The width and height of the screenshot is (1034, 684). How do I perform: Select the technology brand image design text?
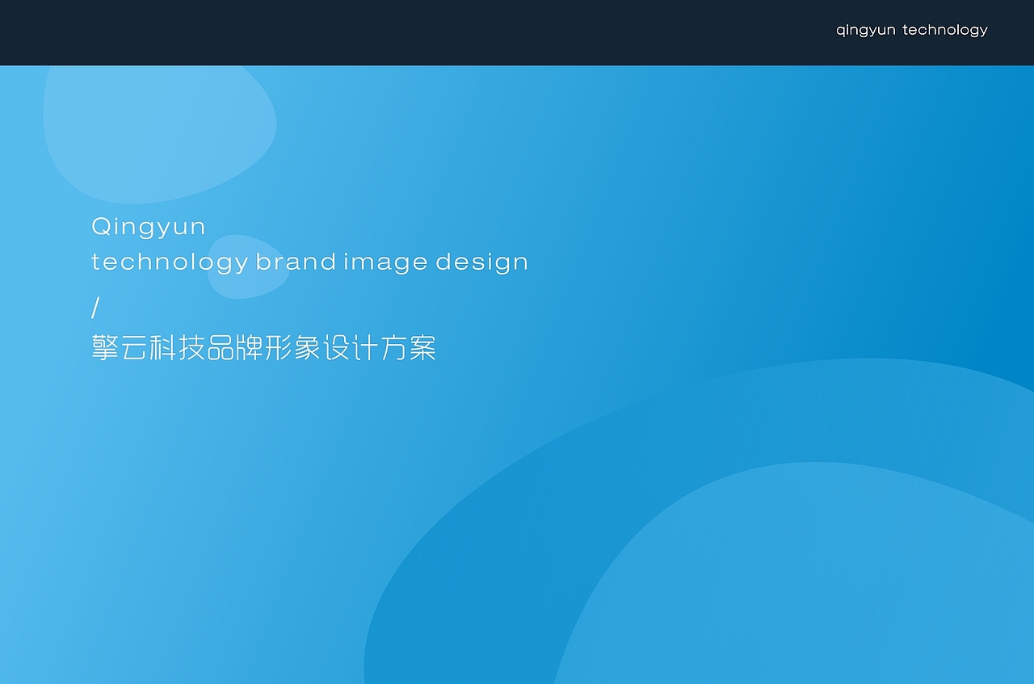click(x=310, y=262)
